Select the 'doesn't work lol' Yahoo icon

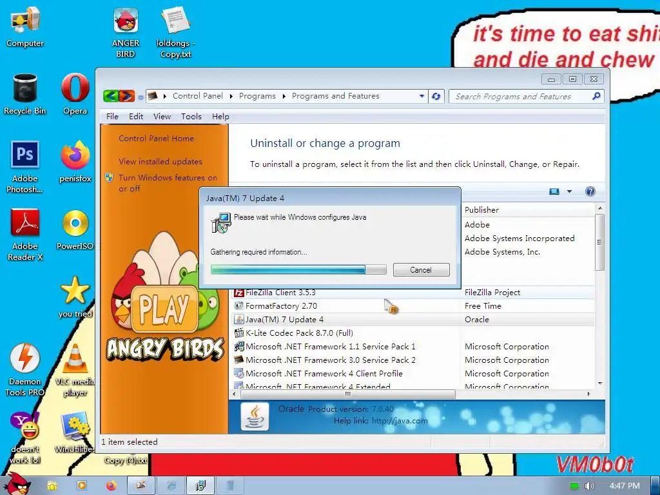pyautogui.click(x=25, y=438)
